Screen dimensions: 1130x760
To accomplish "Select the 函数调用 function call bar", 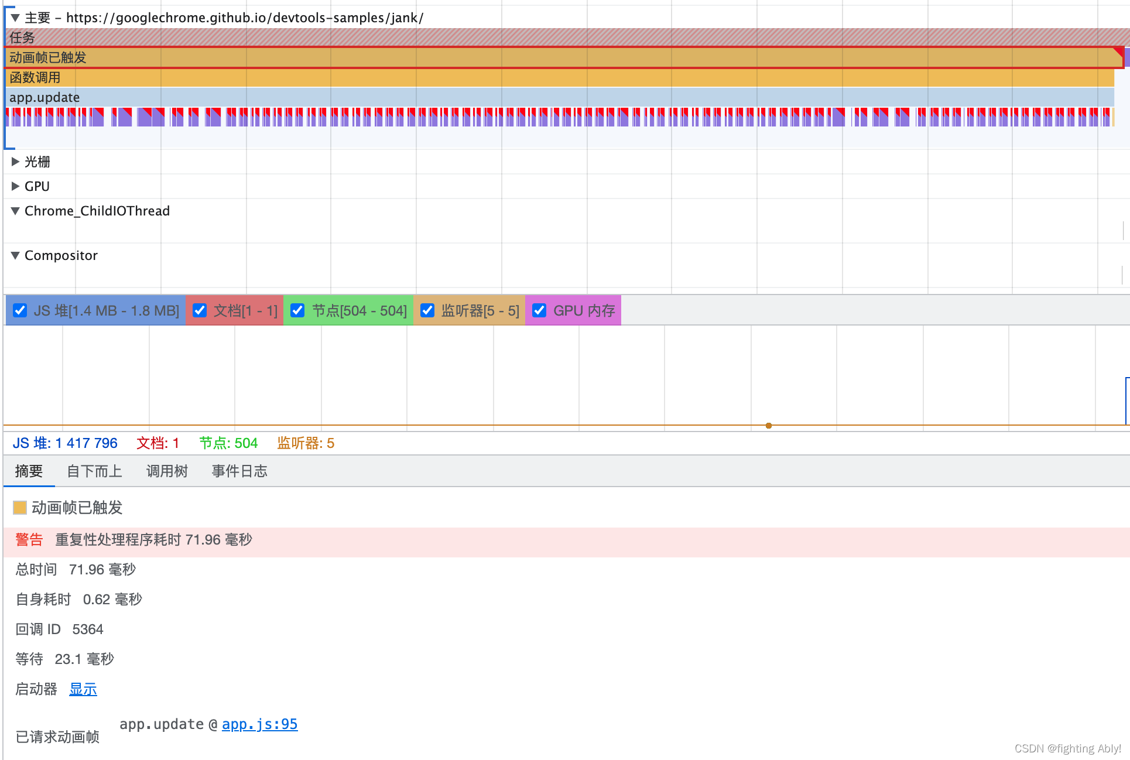I will click(x=560, y=77).
